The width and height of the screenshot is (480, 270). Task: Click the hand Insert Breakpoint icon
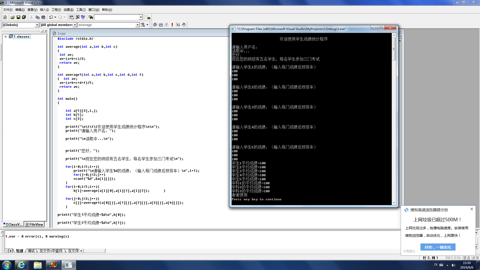coord(184,25)
